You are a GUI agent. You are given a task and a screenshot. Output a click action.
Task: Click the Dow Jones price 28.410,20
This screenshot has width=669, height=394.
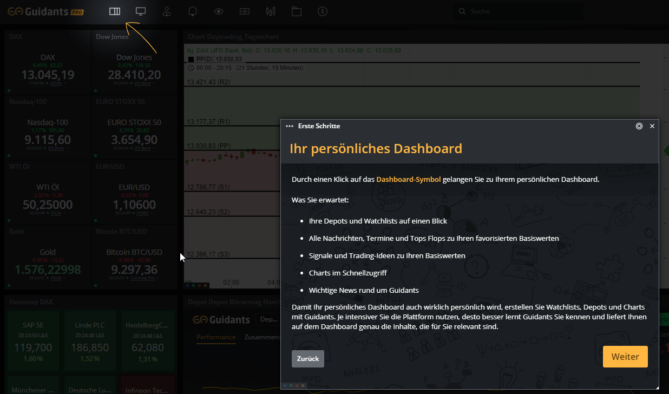134,75
